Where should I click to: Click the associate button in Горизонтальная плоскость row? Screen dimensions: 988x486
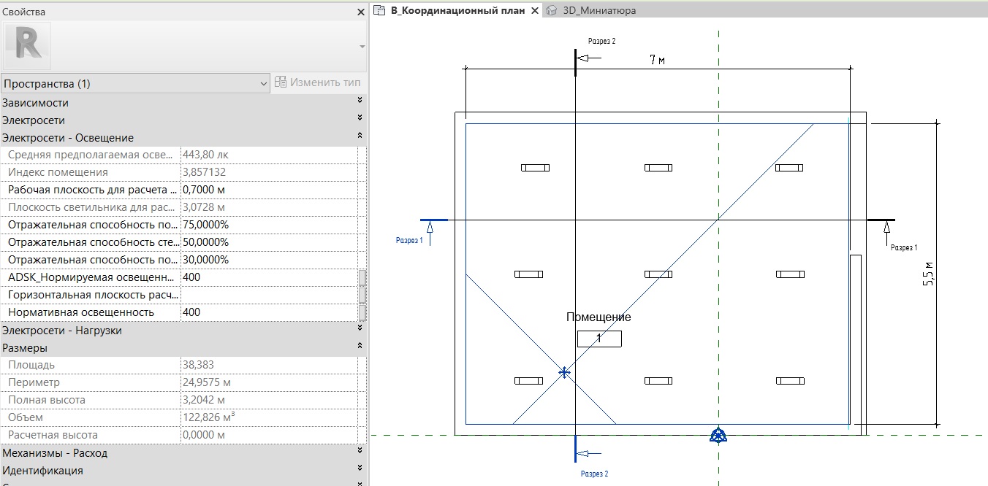click(362, 295)
